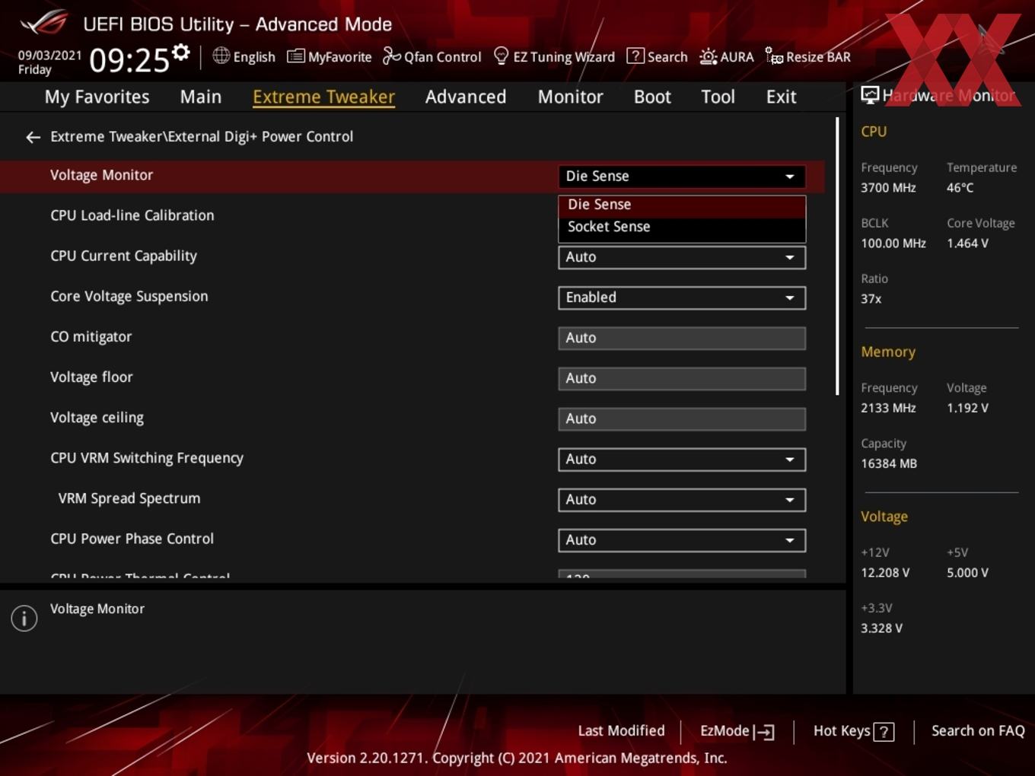Click the CPU Core Voltage 1.464 V value
The width and height of the screenshot is (1035, 776).
click(x=967, y=243)
